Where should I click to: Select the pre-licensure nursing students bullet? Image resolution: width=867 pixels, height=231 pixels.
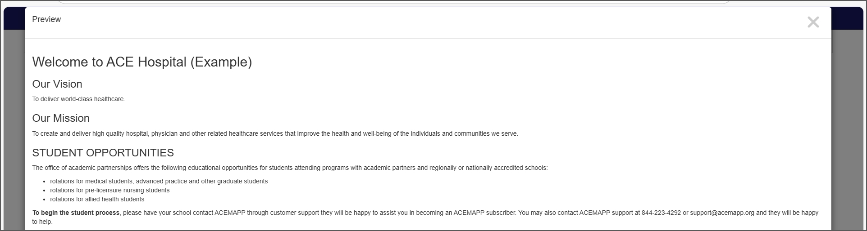click(x=110, y=190)
